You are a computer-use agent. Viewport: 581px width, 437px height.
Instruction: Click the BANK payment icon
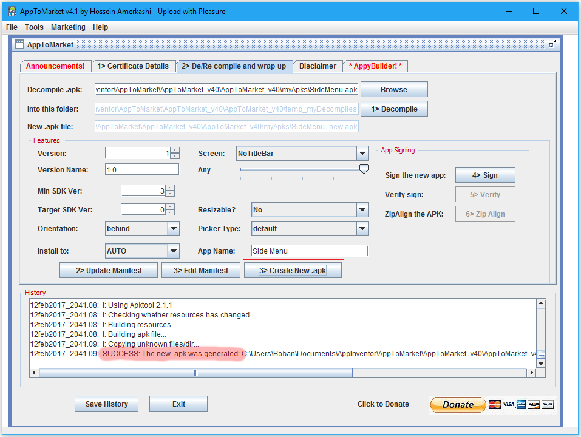[547, 404]
